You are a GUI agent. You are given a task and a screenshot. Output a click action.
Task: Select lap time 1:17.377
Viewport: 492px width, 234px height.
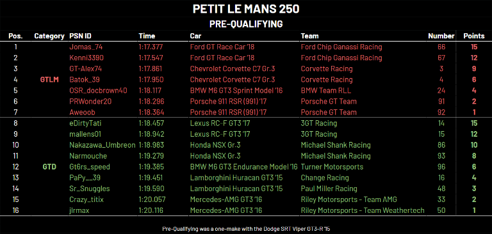(x=151, y=47)
